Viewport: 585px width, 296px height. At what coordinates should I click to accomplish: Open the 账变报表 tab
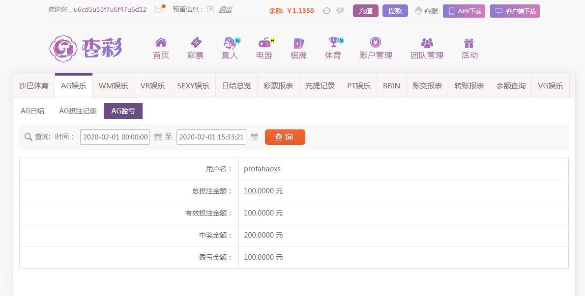click(427, 85)
